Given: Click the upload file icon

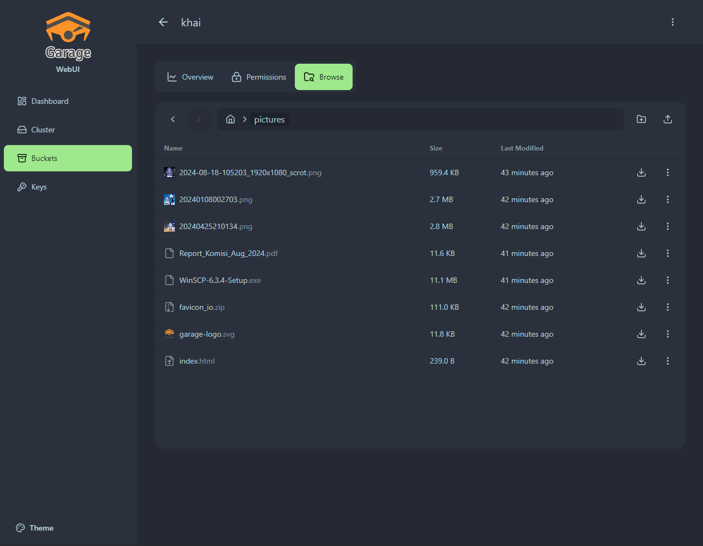Looking at the screenshot, I should (667, 119).
